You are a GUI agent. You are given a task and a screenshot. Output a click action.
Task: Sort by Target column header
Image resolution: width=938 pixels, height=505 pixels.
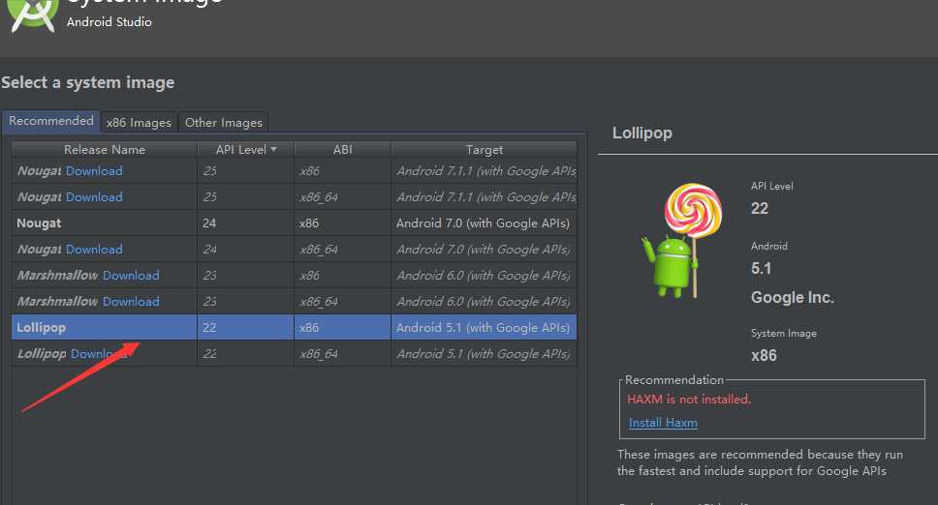pos(484,149)
